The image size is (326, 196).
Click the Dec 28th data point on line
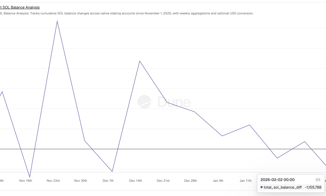(195, 112)
